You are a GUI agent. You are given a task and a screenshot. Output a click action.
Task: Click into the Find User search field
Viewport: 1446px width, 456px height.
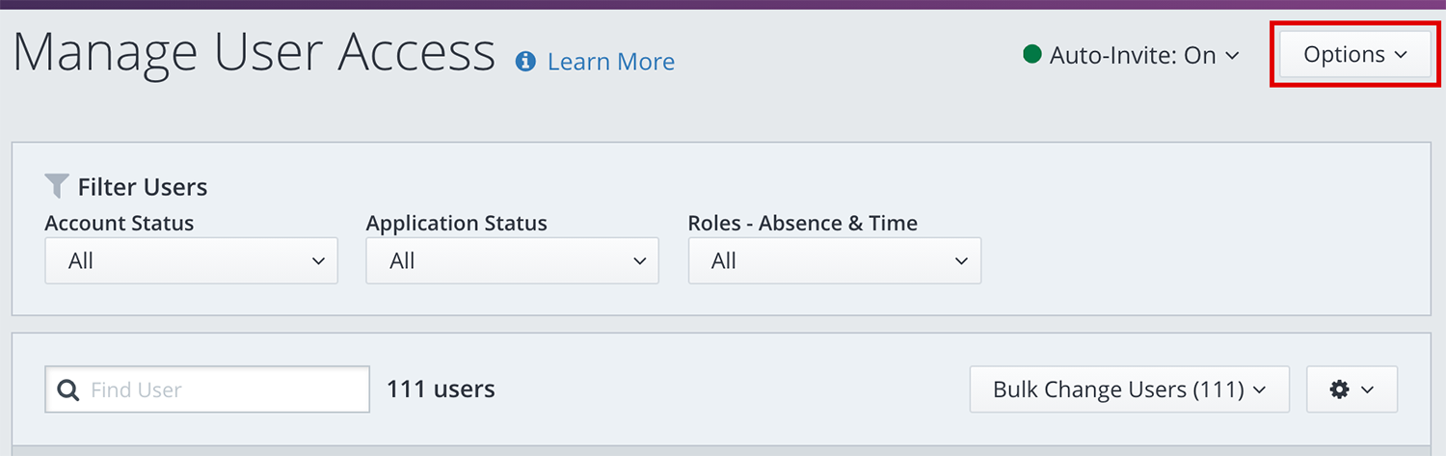227,390
